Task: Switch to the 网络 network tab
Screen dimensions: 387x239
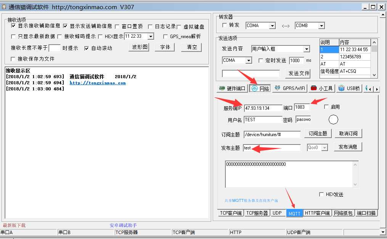Action: coord(260,88)
